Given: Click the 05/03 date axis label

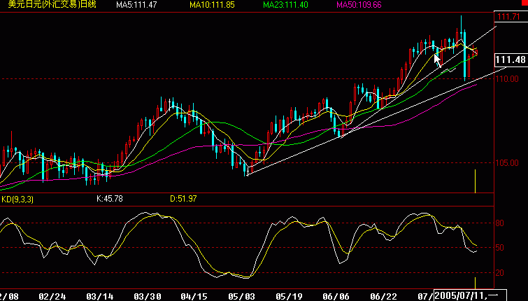Looking at the screenshot, I should pyautogui.click(x=242, y=297).
